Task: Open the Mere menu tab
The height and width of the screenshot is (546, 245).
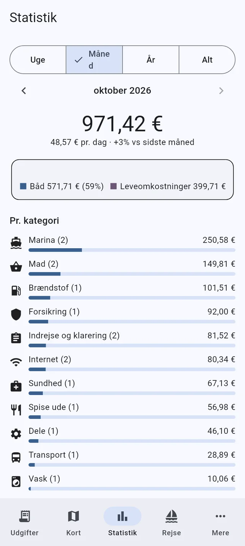Action: [x=220, y=523]
